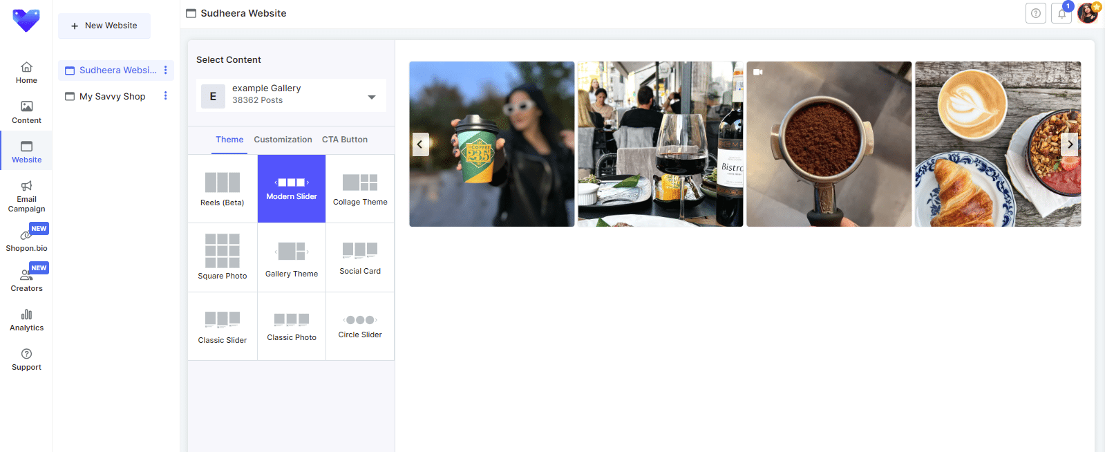Image resolution: width=1105 pixels, height=452 pixels.
Task: Click the notifications bell icon
Action: point(1061,13)
